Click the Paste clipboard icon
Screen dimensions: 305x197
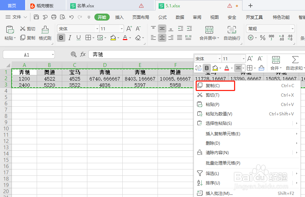[x=10, y=30]
